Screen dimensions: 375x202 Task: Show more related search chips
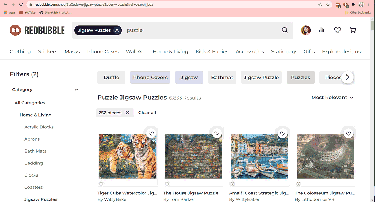pos(348,77)
